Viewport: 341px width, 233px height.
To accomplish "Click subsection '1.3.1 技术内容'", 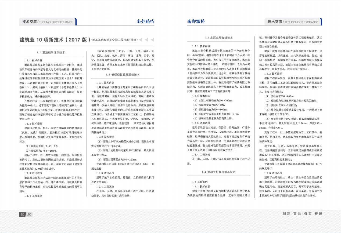I will (201, 46).
